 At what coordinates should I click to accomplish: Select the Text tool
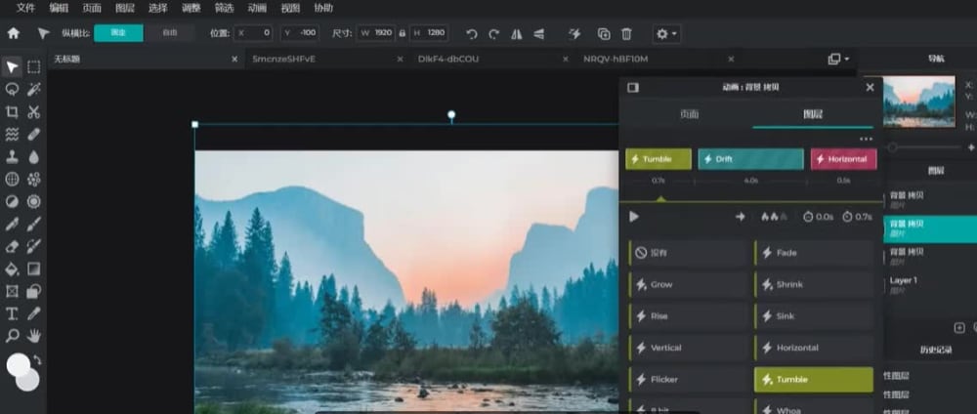pyautogui.click(x=12, y=313)
